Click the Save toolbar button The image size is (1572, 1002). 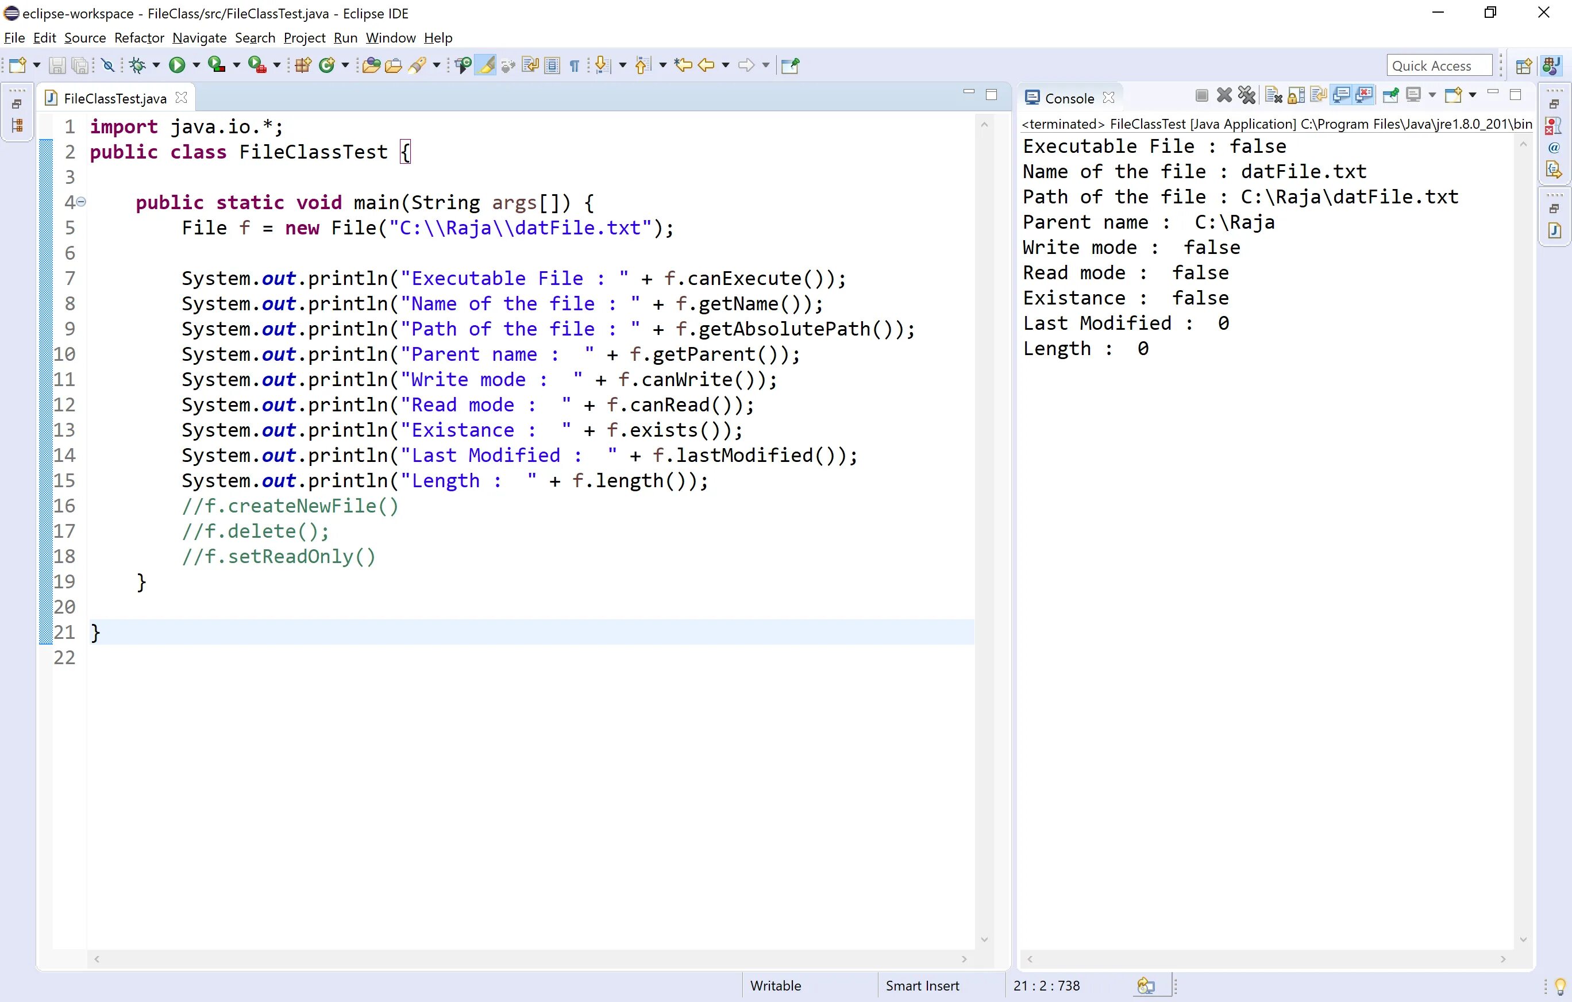pyautogui.click(x=57, y=65)
